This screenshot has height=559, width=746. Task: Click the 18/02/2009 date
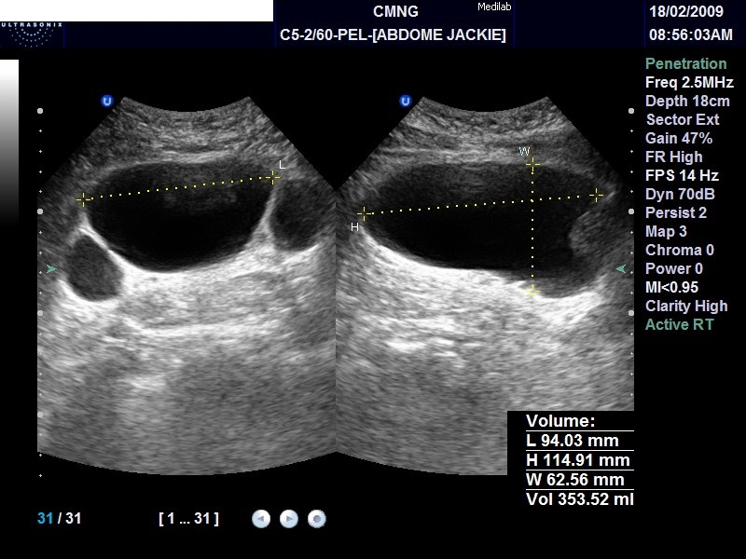(686, 11)
